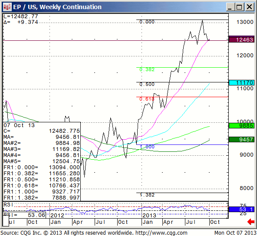Select the 0.000 Fibonacci level label

tap(147, 22)
